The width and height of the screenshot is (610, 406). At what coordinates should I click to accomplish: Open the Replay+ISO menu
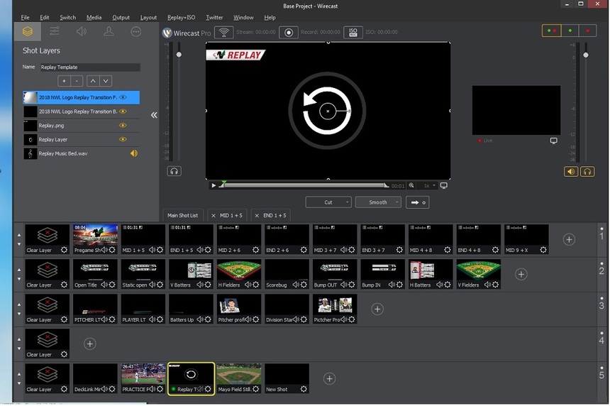[182, 18]
